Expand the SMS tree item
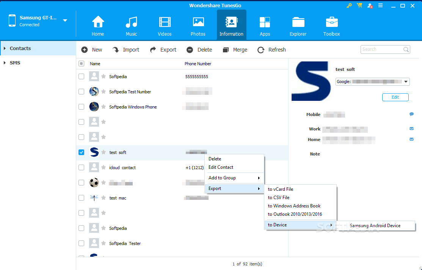This screenshot has height=270, width=422. point(5,63)
